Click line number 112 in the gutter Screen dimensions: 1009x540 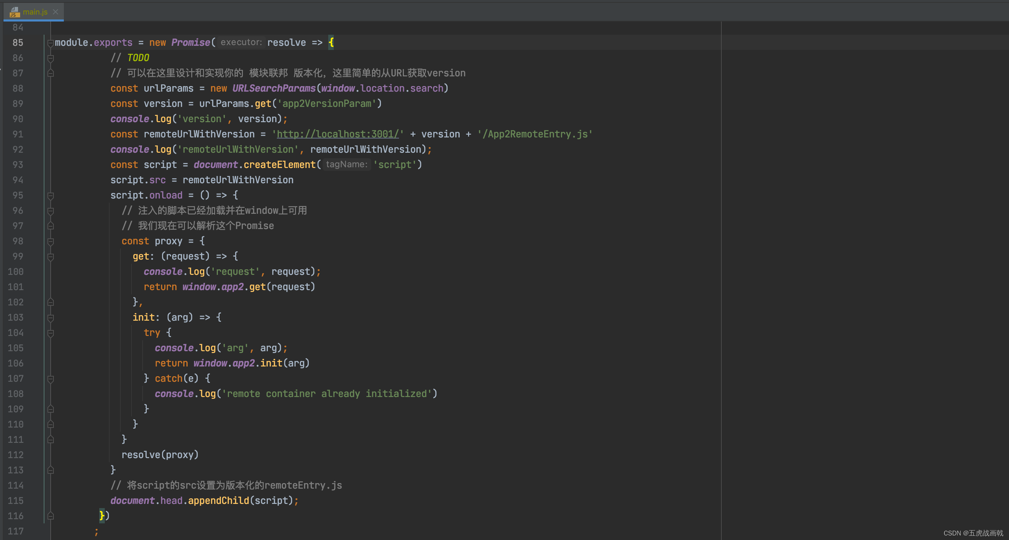[x=16, y=455]
